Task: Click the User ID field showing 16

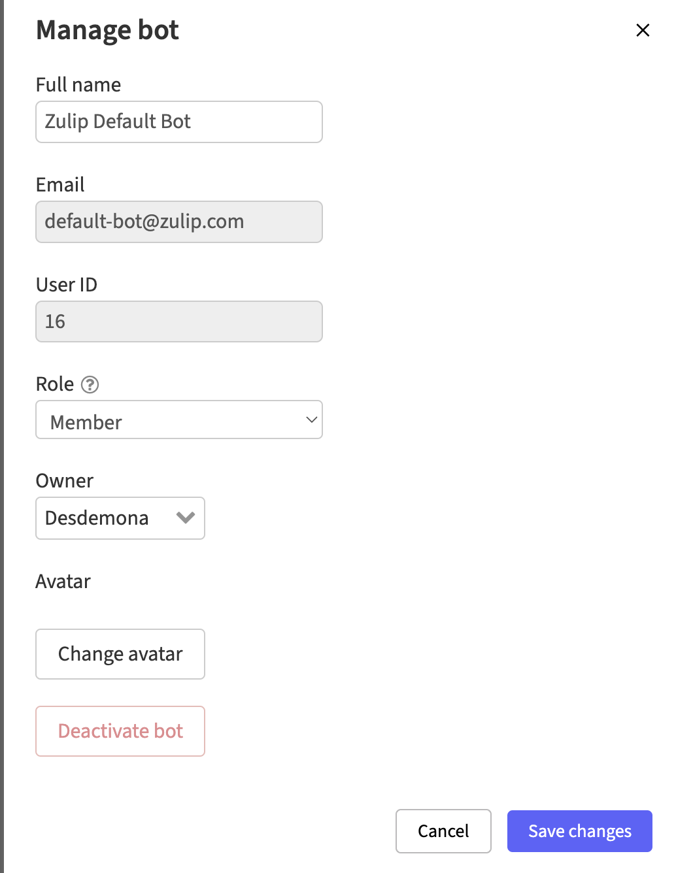Action: [178, 321]
